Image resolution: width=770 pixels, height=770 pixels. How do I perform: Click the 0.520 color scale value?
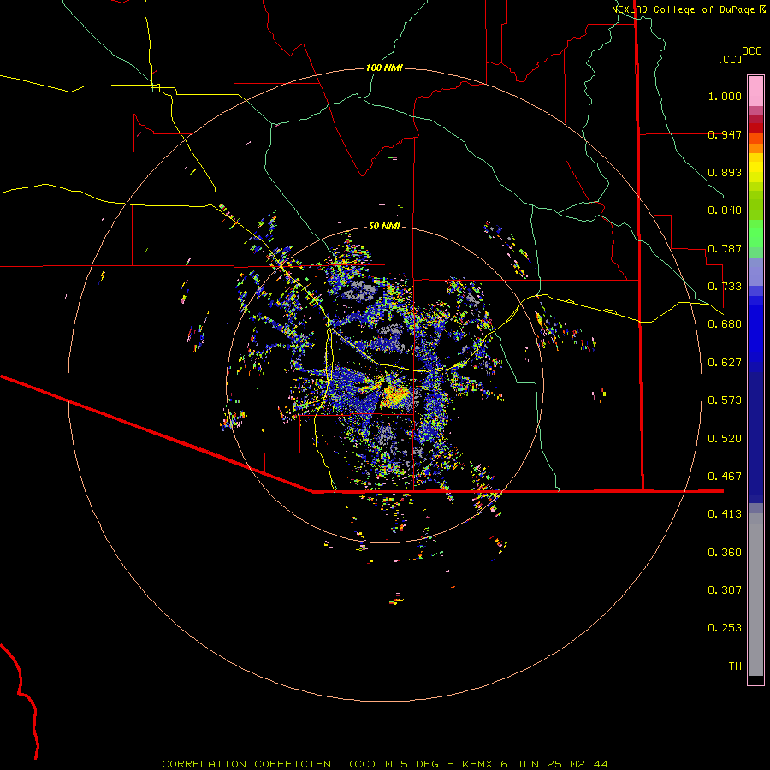(x=725, y=439)
